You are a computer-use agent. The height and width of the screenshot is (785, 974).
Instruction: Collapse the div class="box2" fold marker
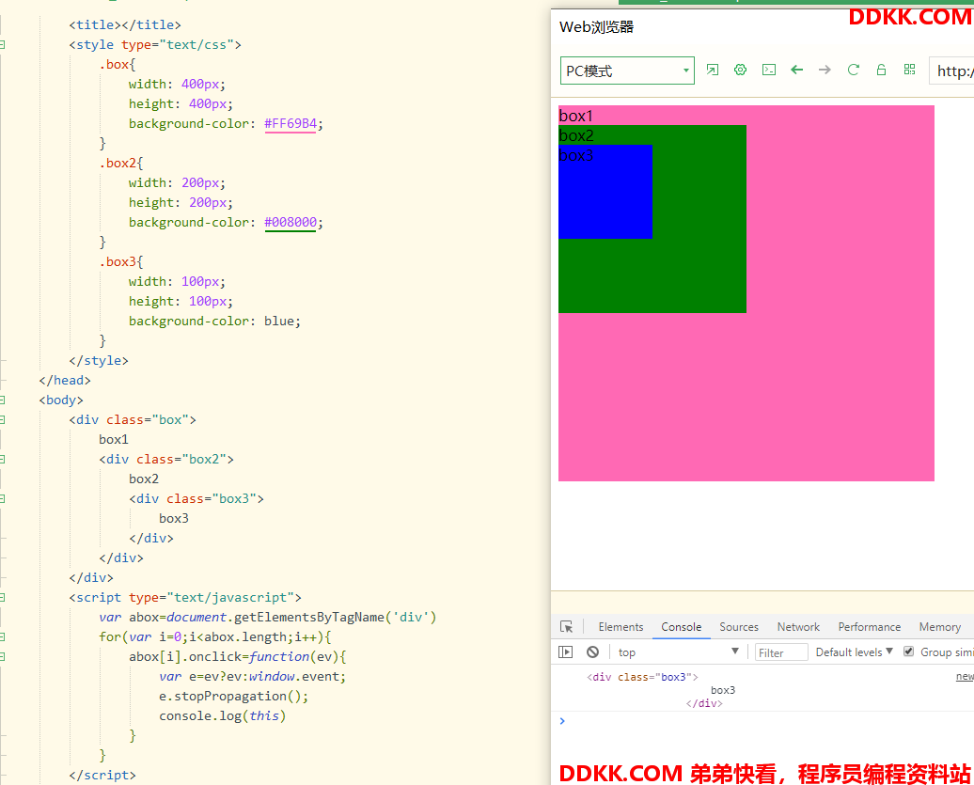pos(3,459)
